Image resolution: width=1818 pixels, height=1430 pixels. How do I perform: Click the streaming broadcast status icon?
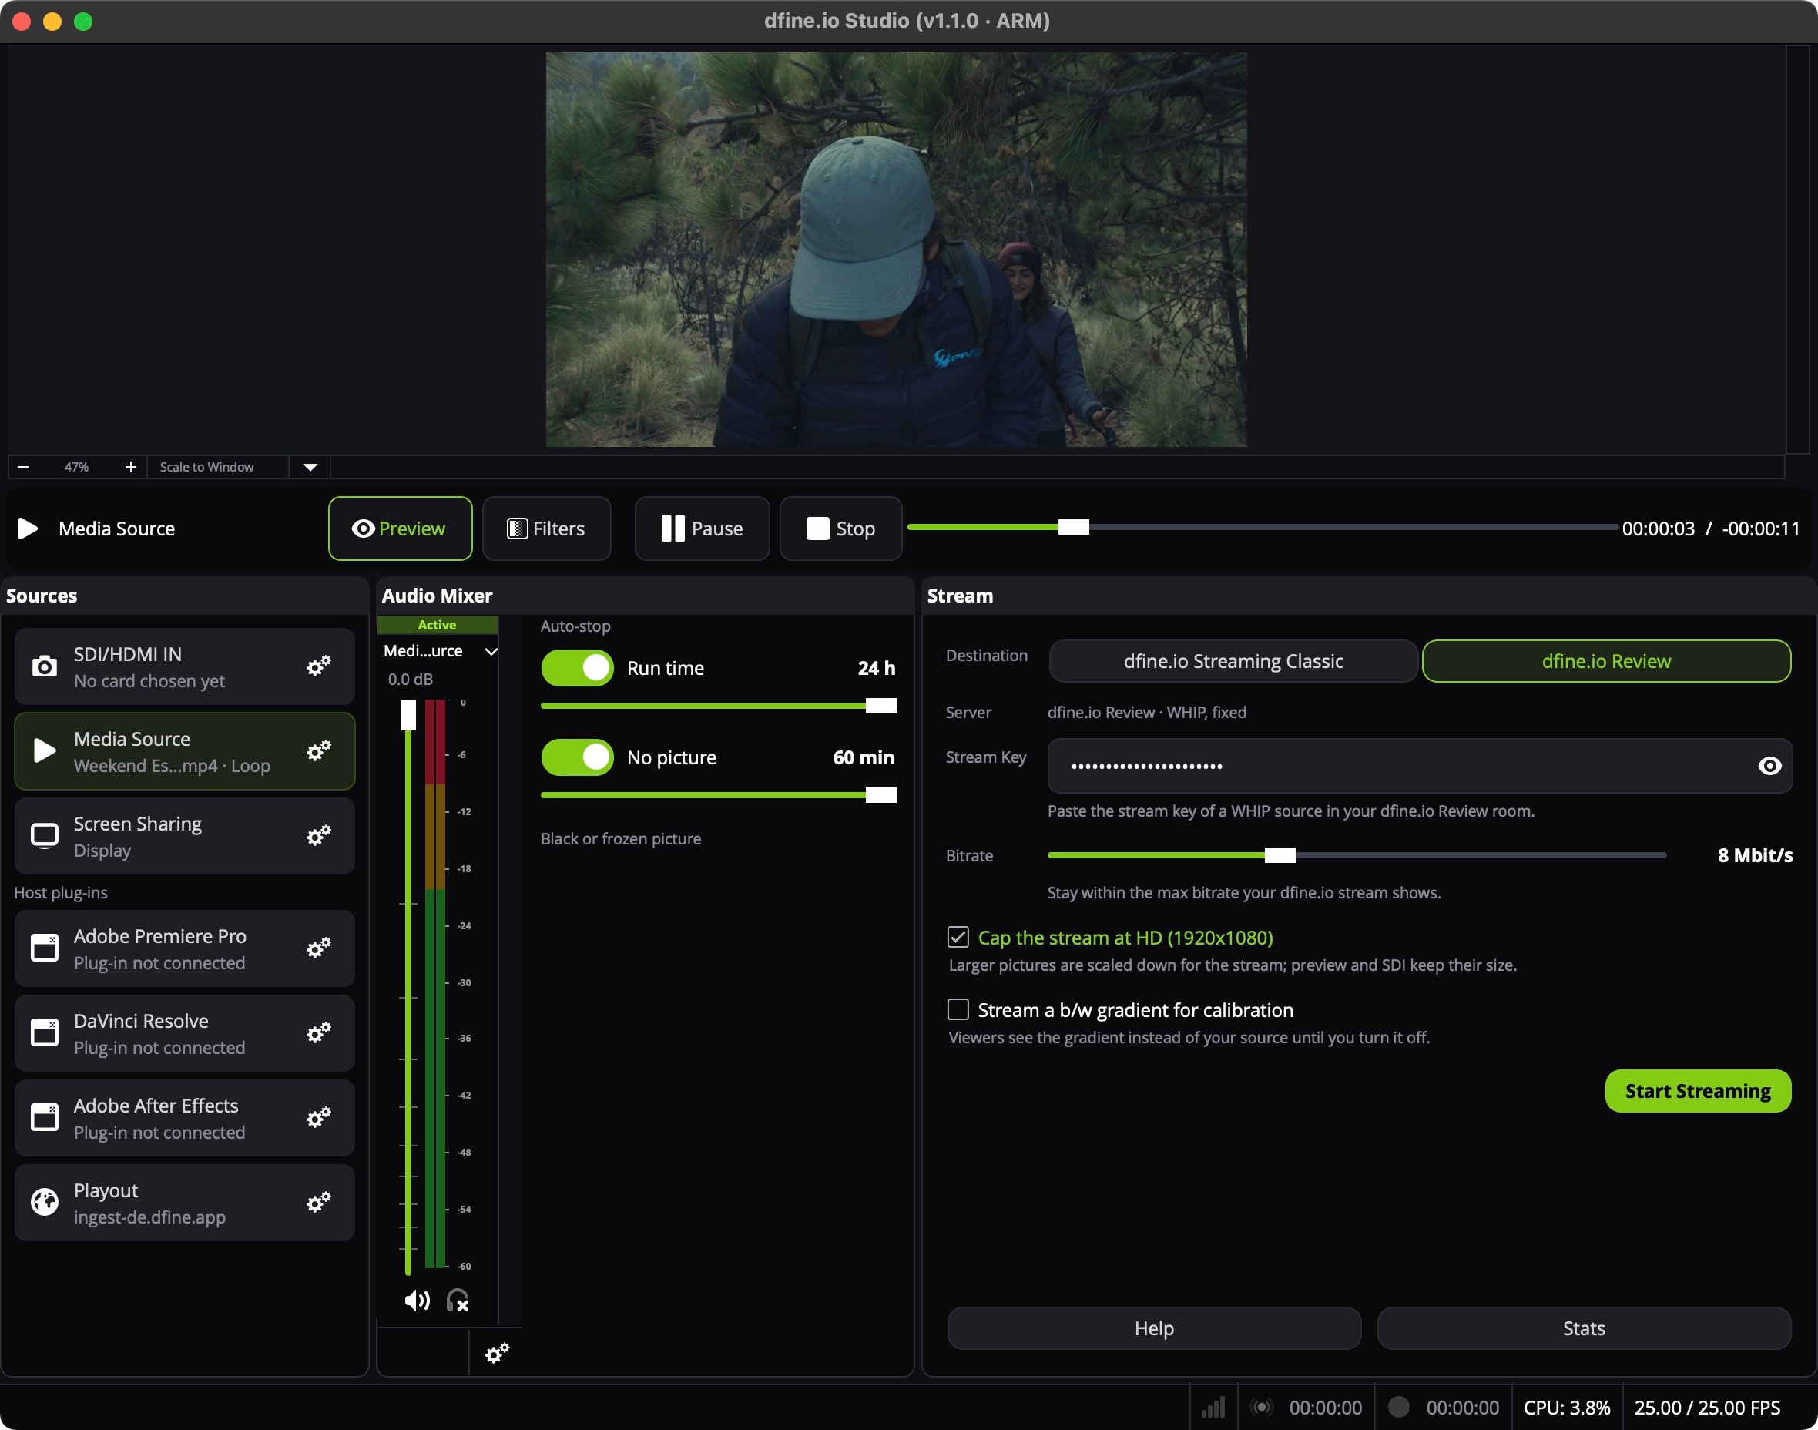point(1261,1408)
